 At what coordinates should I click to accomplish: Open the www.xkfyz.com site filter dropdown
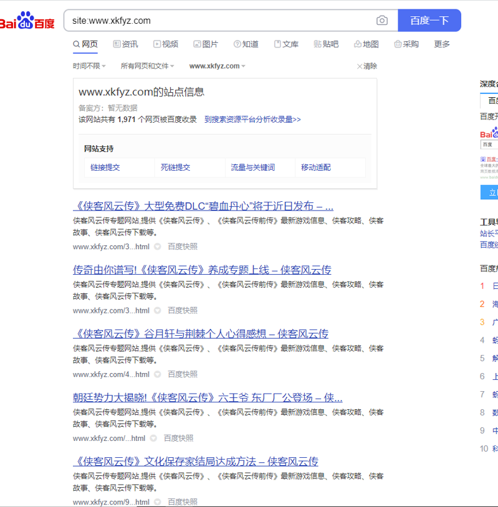tap(217, 66)
